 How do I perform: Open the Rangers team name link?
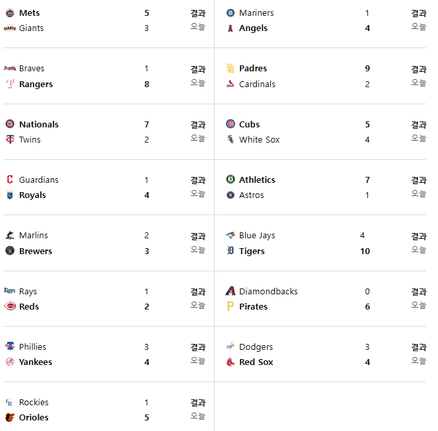[36, 84]
